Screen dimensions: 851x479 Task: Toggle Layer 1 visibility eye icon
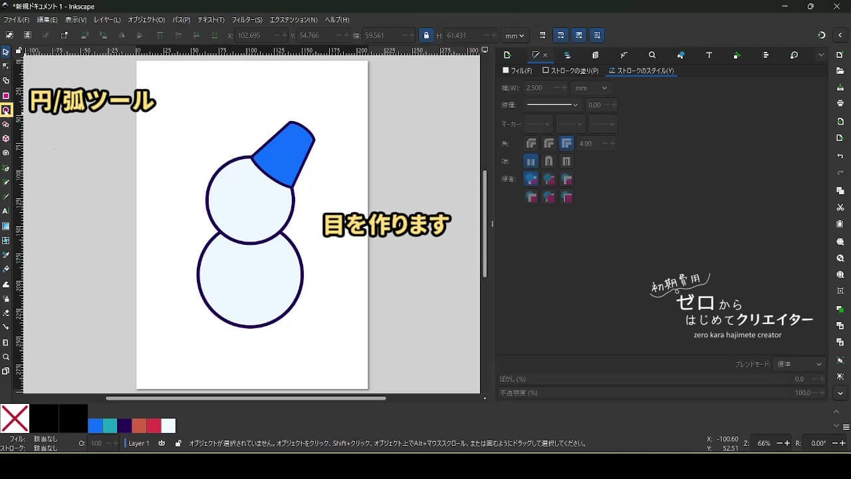tap(162, 443)
